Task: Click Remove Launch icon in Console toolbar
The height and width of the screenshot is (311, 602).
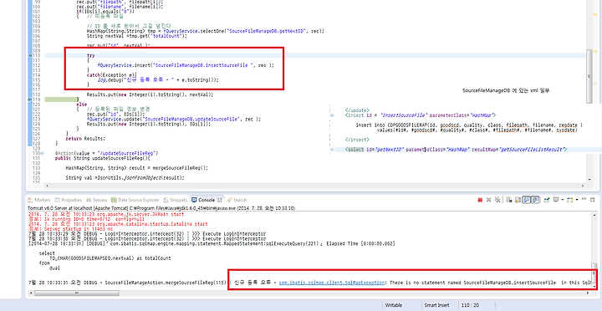Action: [x=489, y=200]
